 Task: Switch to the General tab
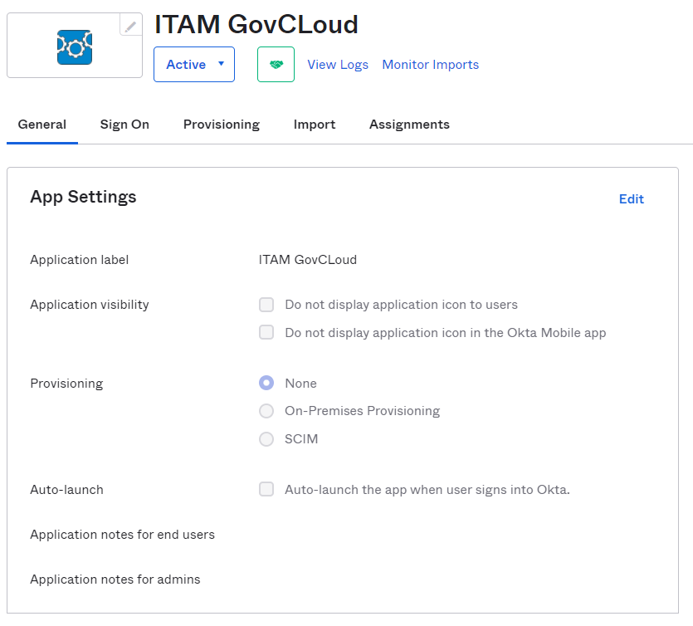42,125
